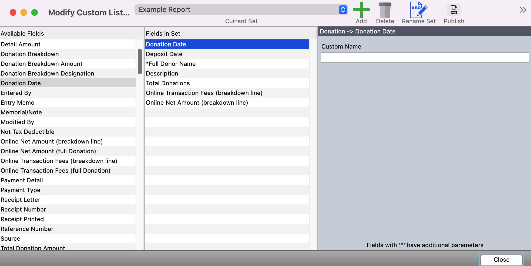Select *Full Donor Name in set list
Viewport: 531px width, 266px height.
click(171, 64)
